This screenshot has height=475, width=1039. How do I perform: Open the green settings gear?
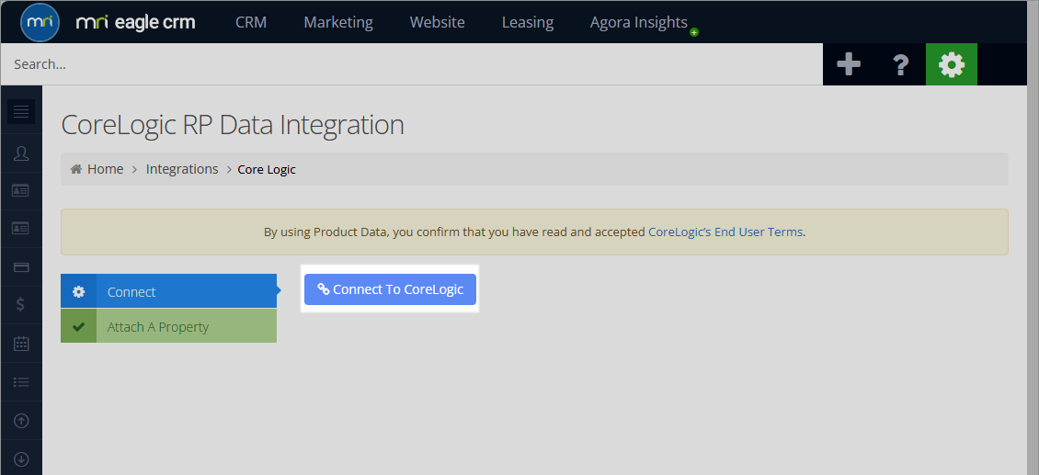point(952,64)
